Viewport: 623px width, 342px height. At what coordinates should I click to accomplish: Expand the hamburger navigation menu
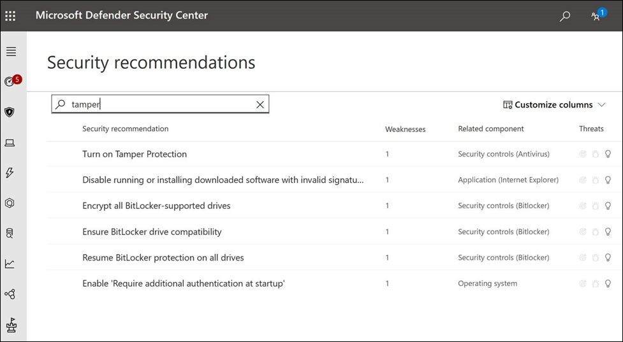11,51
